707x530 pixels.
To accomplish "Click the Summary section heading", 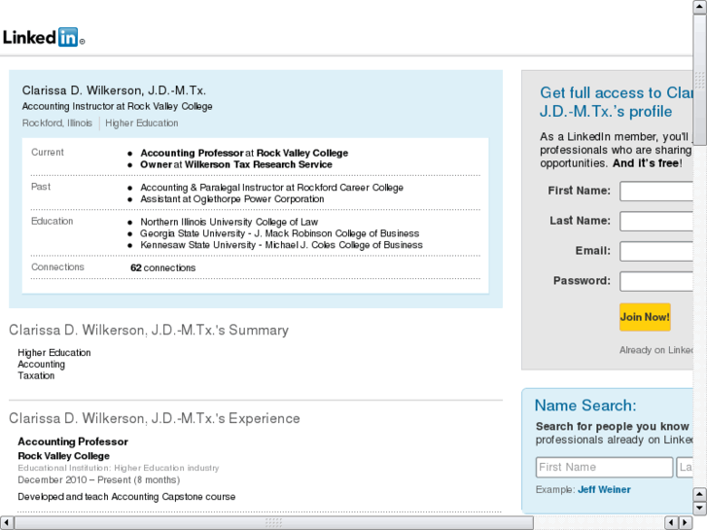I will pyautogui.click(x=149, y=331).
